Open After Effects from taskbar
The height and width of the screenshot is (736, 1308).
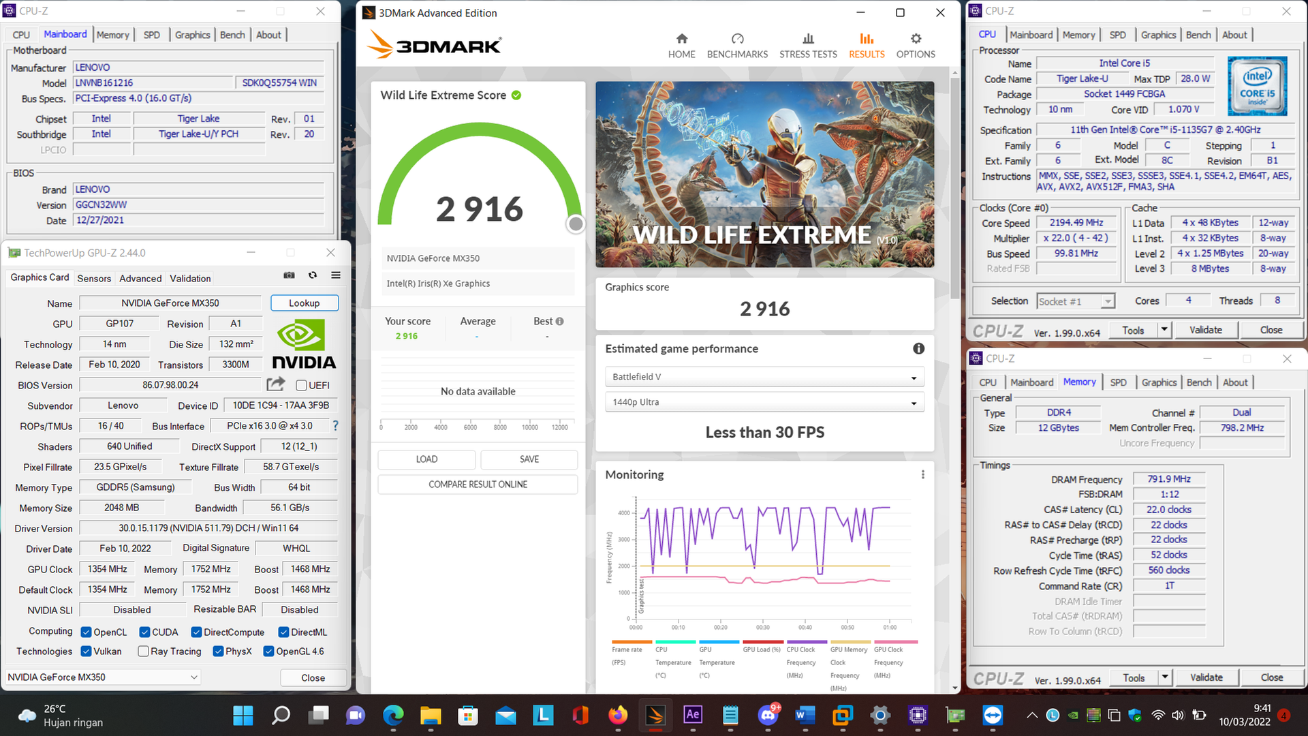(693, 715)
